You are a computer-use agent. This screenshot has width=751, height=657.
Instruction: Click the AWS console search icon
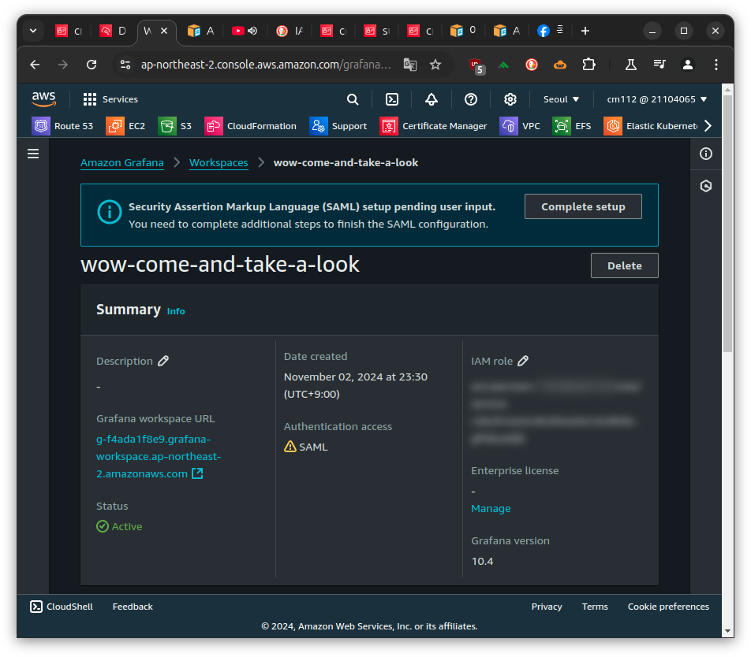pos(353,99)
